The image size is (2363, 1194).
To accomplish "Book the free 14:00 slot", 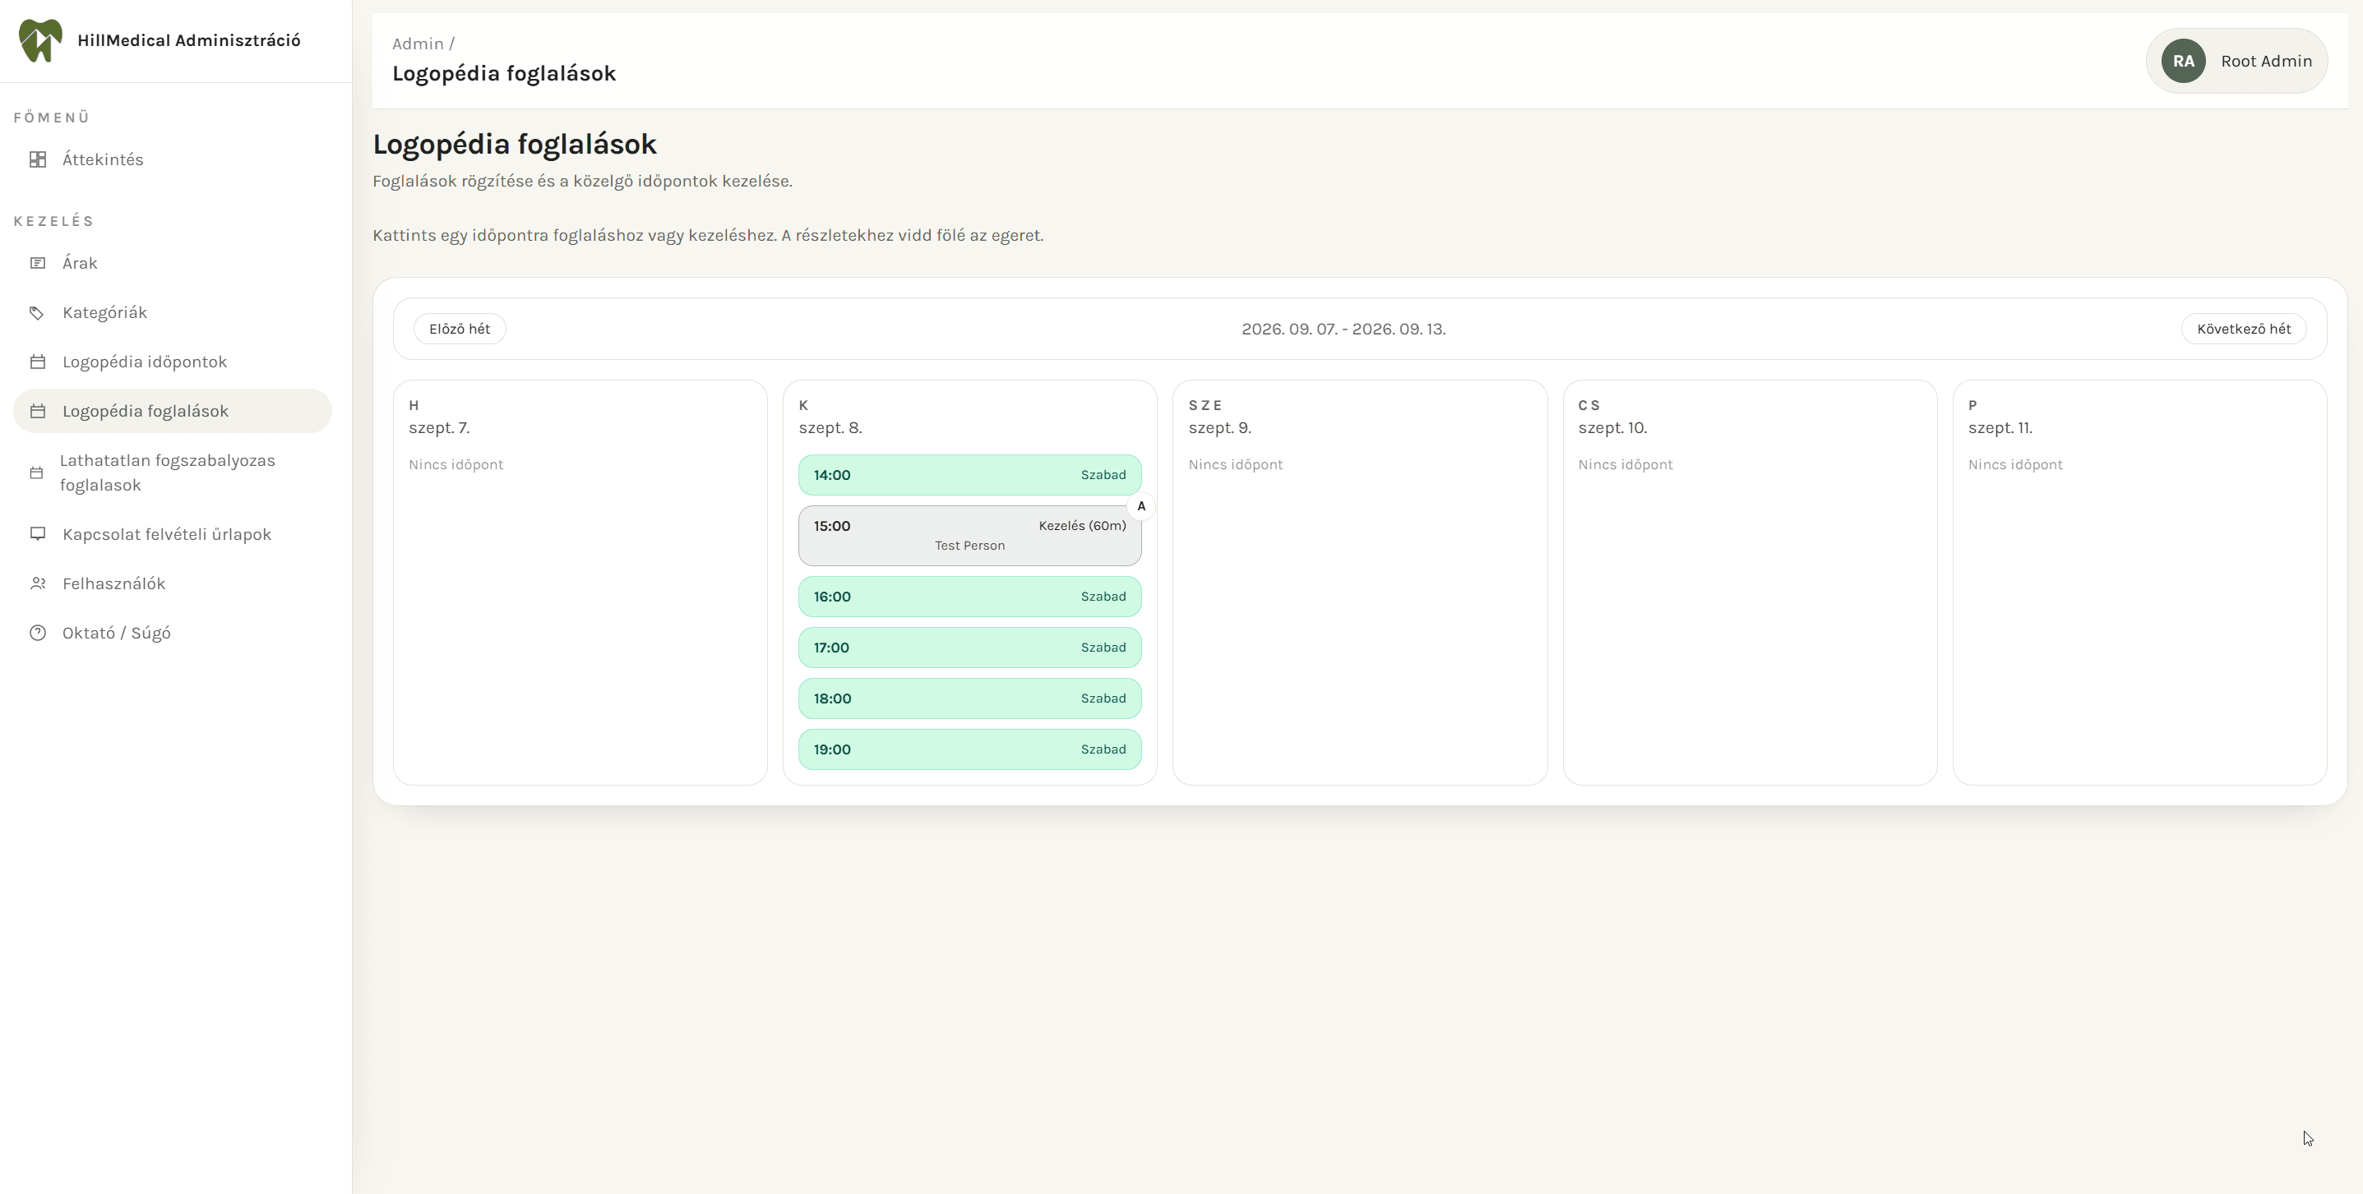I will coord(969,475).
